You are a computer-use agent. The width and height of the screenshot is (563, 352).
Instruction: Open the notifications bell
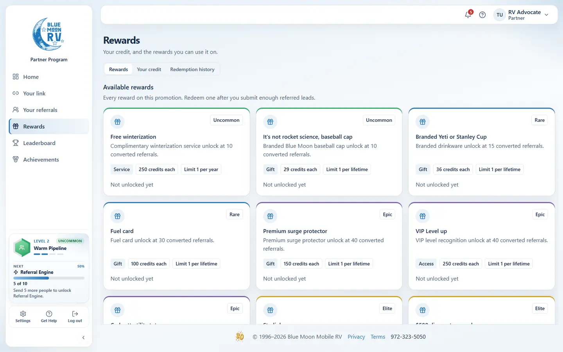click(x=468, y=15)
